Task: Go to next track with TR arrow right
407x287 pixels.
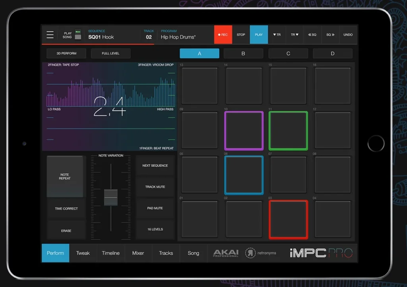Action: click(x=295, y=35)
